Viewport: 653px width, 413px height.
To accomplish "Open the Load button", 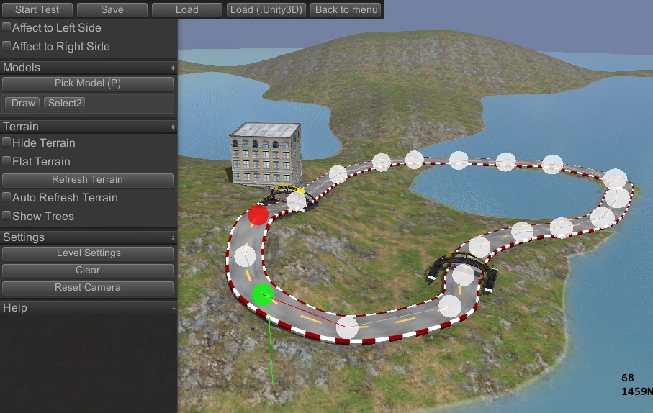I will (187, 9).
